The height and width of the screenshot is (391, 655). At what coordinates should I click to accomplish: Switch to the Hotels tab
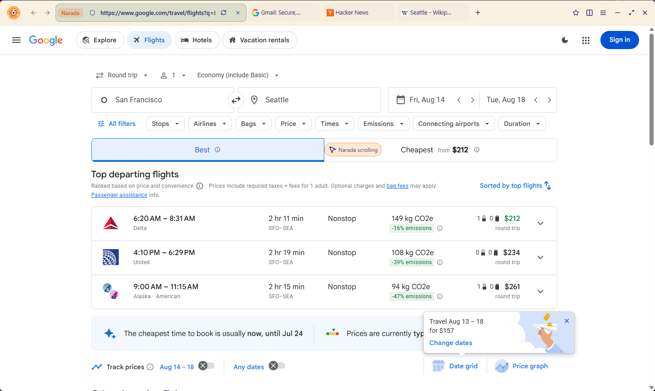197,40
